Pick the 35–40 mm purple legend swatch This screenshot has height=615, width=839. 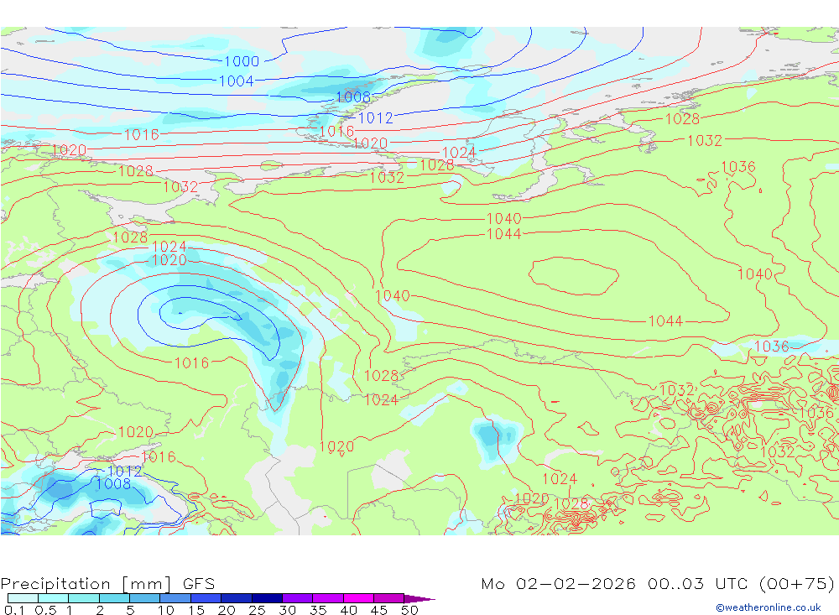327,598
